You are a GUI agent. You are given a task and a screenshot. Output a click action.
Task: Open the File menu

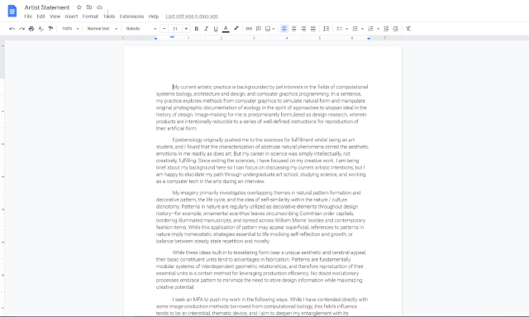coord(28,17)
